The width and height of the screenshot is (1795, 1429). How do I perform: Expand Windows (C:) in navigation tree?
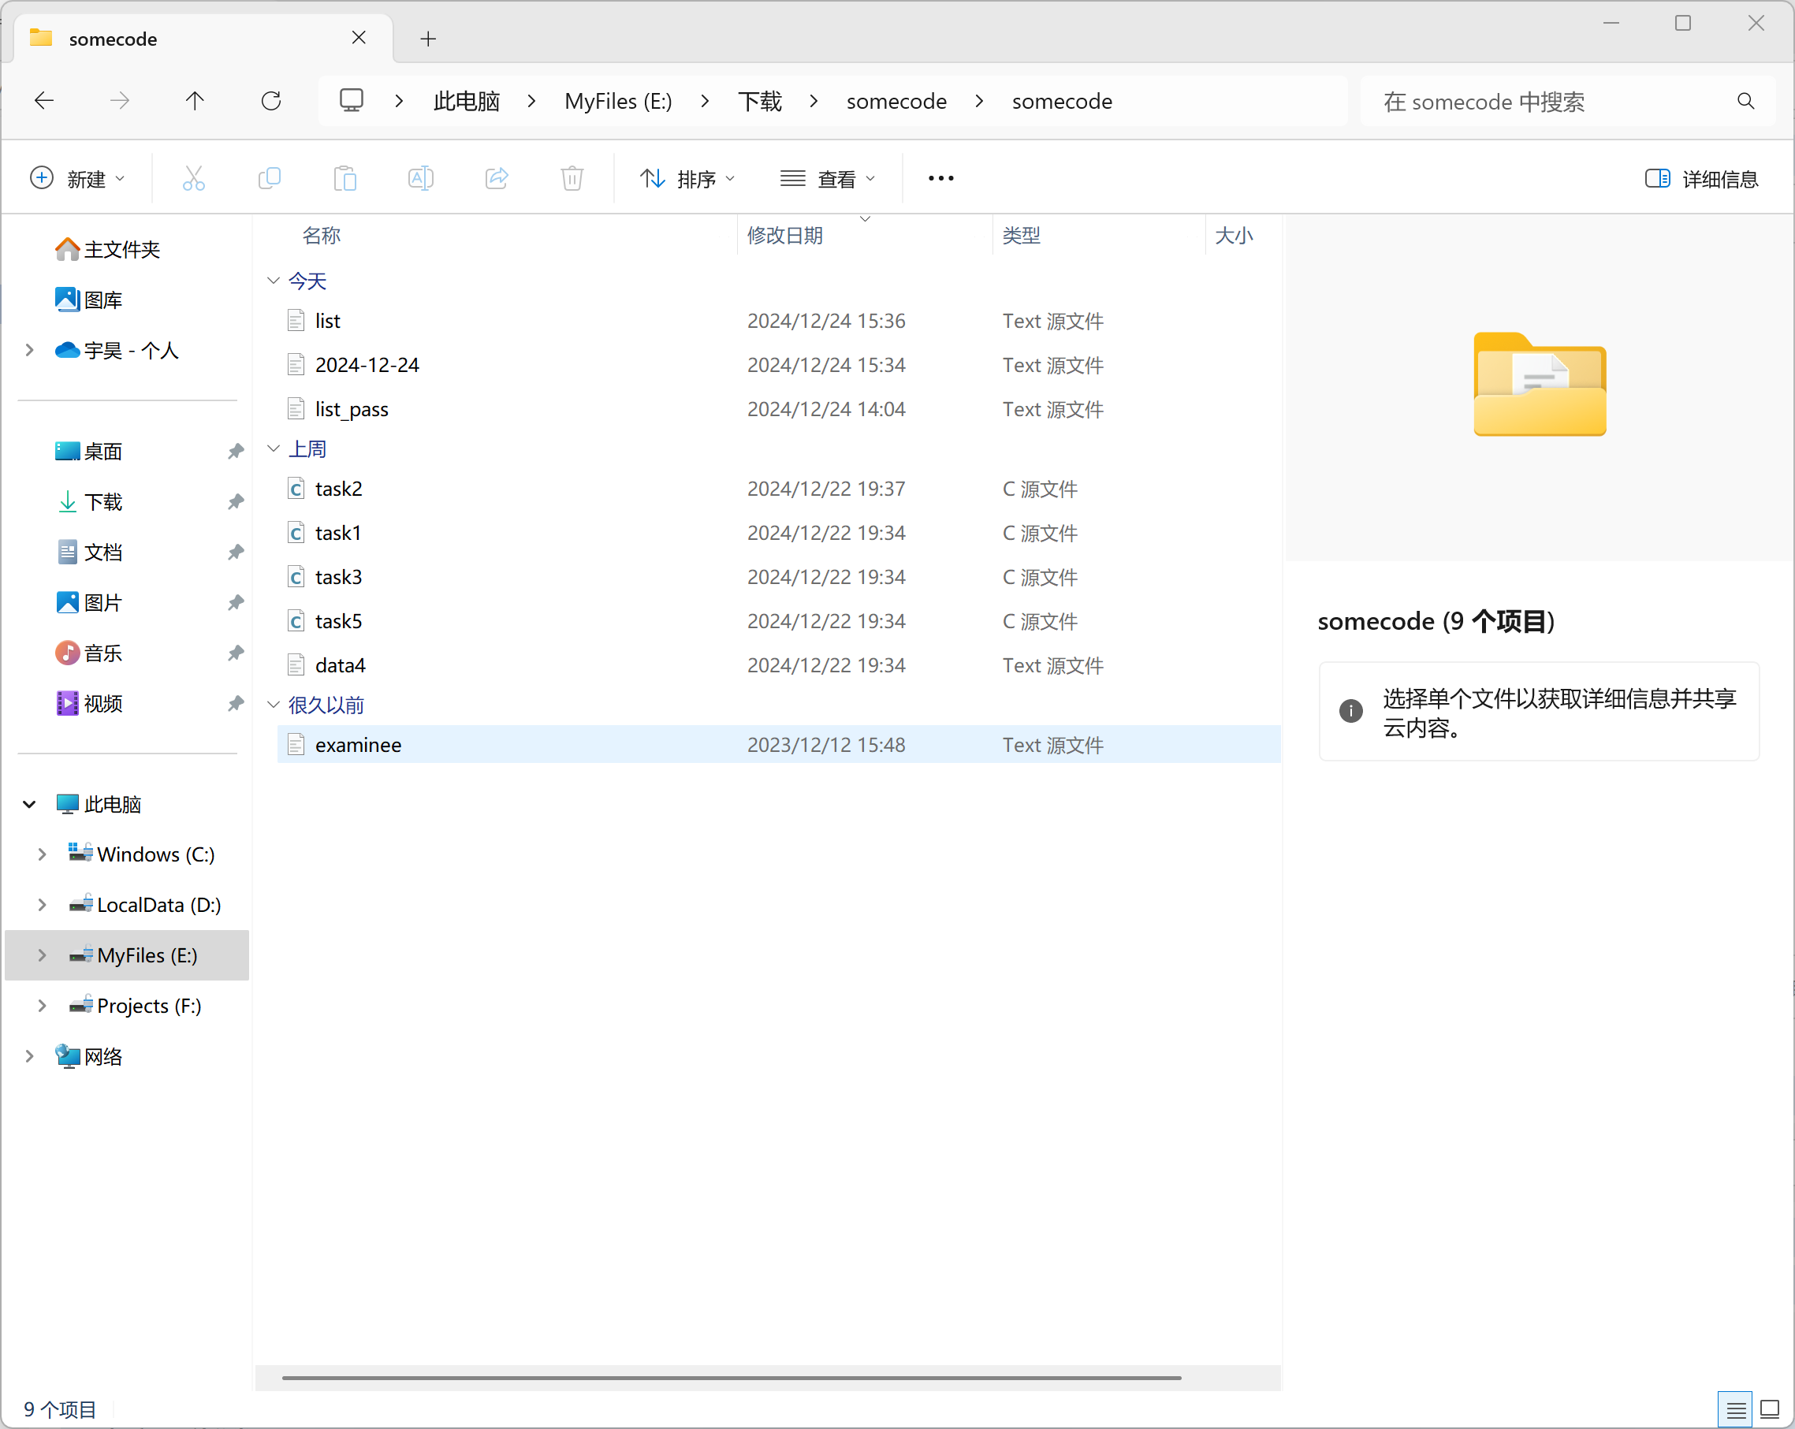pos(42,854)
